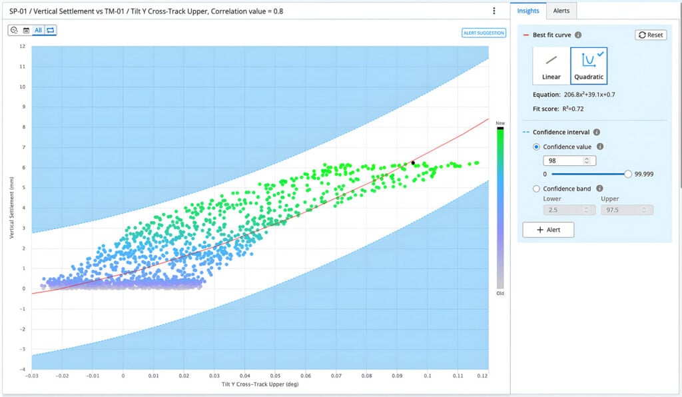Click the New label atop the color legend
This screenshot has width=682, height=397.
click(x=500, y=123)
